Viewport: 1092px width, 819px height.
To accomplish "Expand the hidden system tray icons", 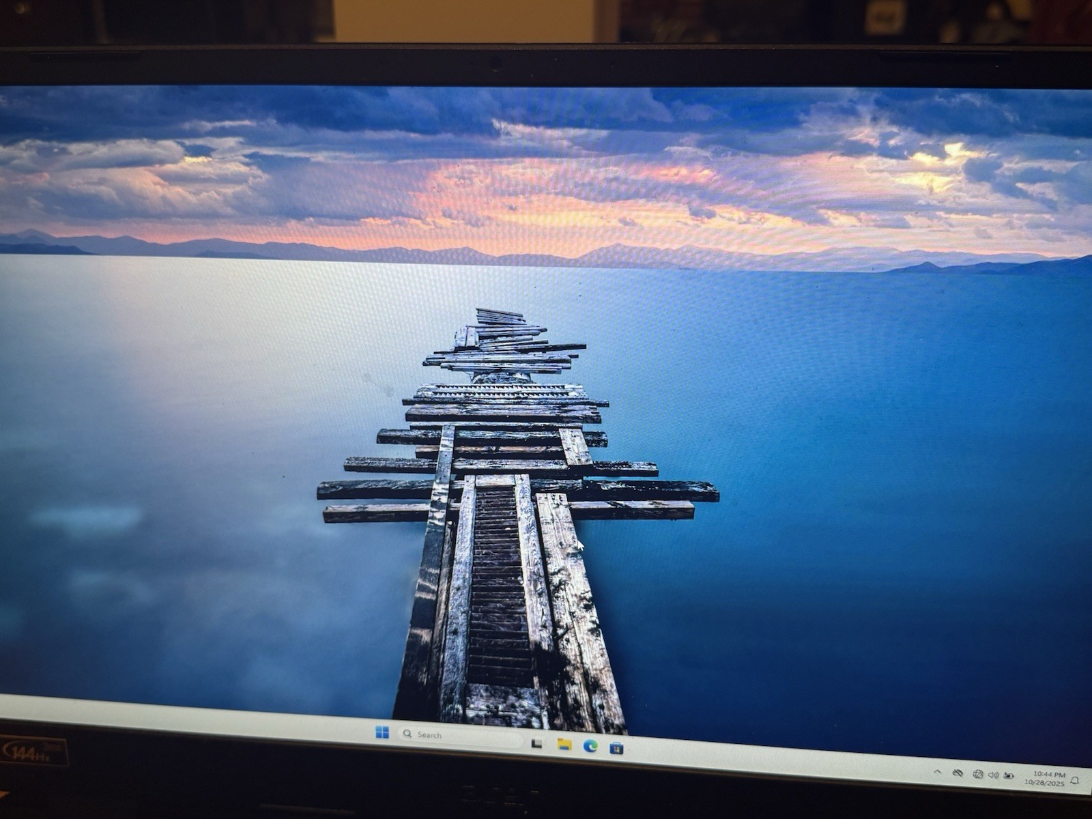I will [937, 771].
